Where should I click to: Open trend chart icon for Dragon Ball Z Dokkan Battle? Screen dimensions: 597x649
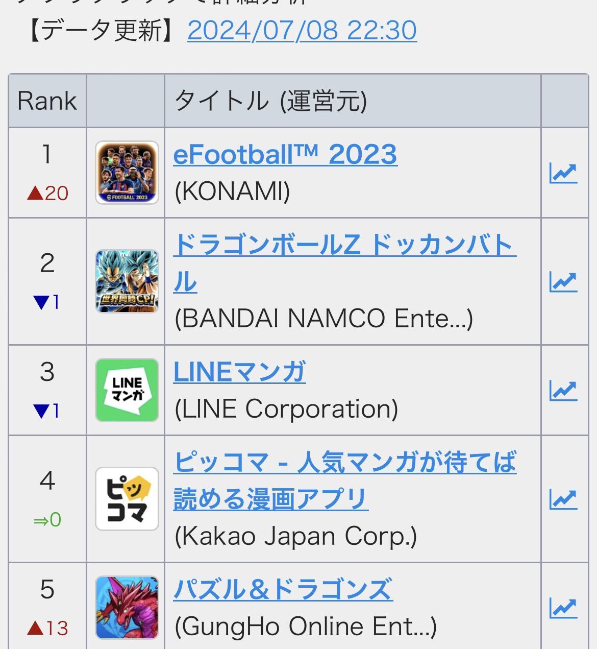pos(563,282)
